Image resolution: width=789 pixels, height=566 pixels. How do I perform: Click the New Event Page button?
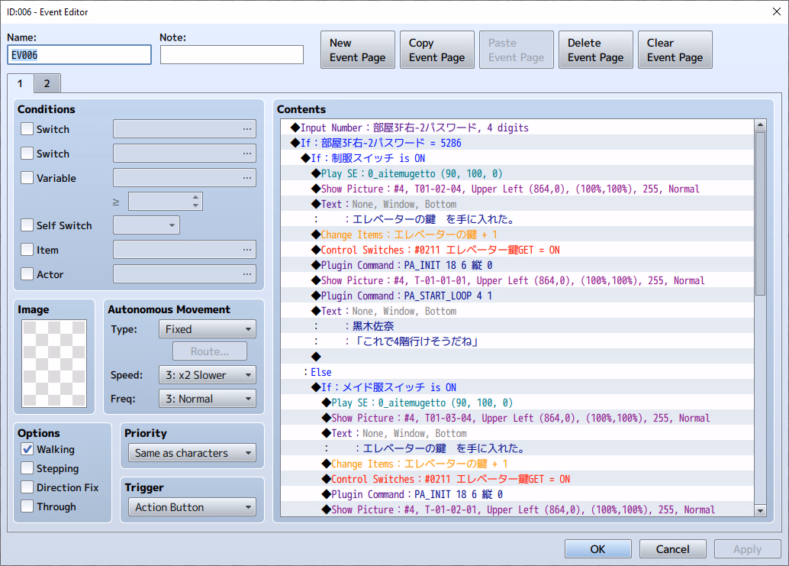tap(357, 50)
